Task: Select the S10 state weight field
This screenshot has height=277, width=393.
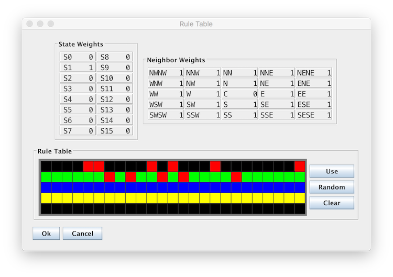Action: click(115, 78)
